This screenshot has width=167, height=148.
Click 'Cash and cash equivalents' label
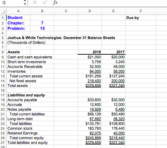pos(30,57)
